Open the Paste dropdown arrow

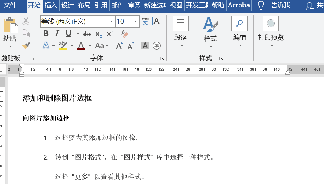10,47
